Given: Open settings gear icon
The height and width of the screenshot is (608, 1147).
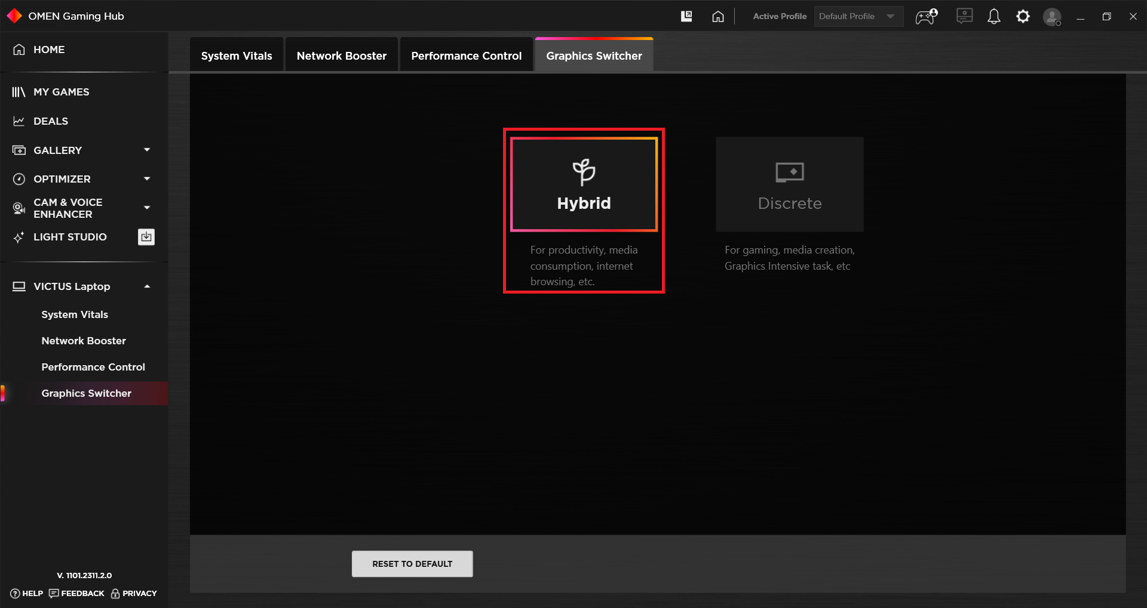Looking at the screenshot, I should point(1023,16).
